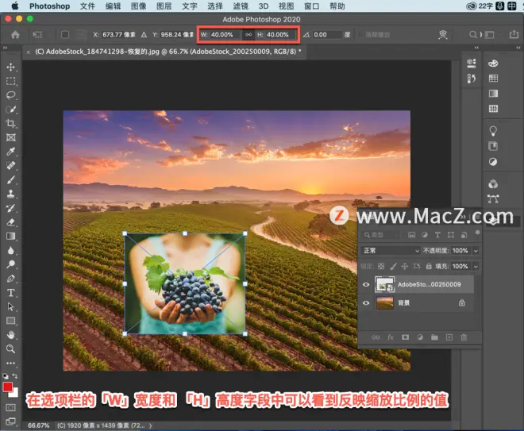
Task: Select the Hand tool
Action: 10,335
